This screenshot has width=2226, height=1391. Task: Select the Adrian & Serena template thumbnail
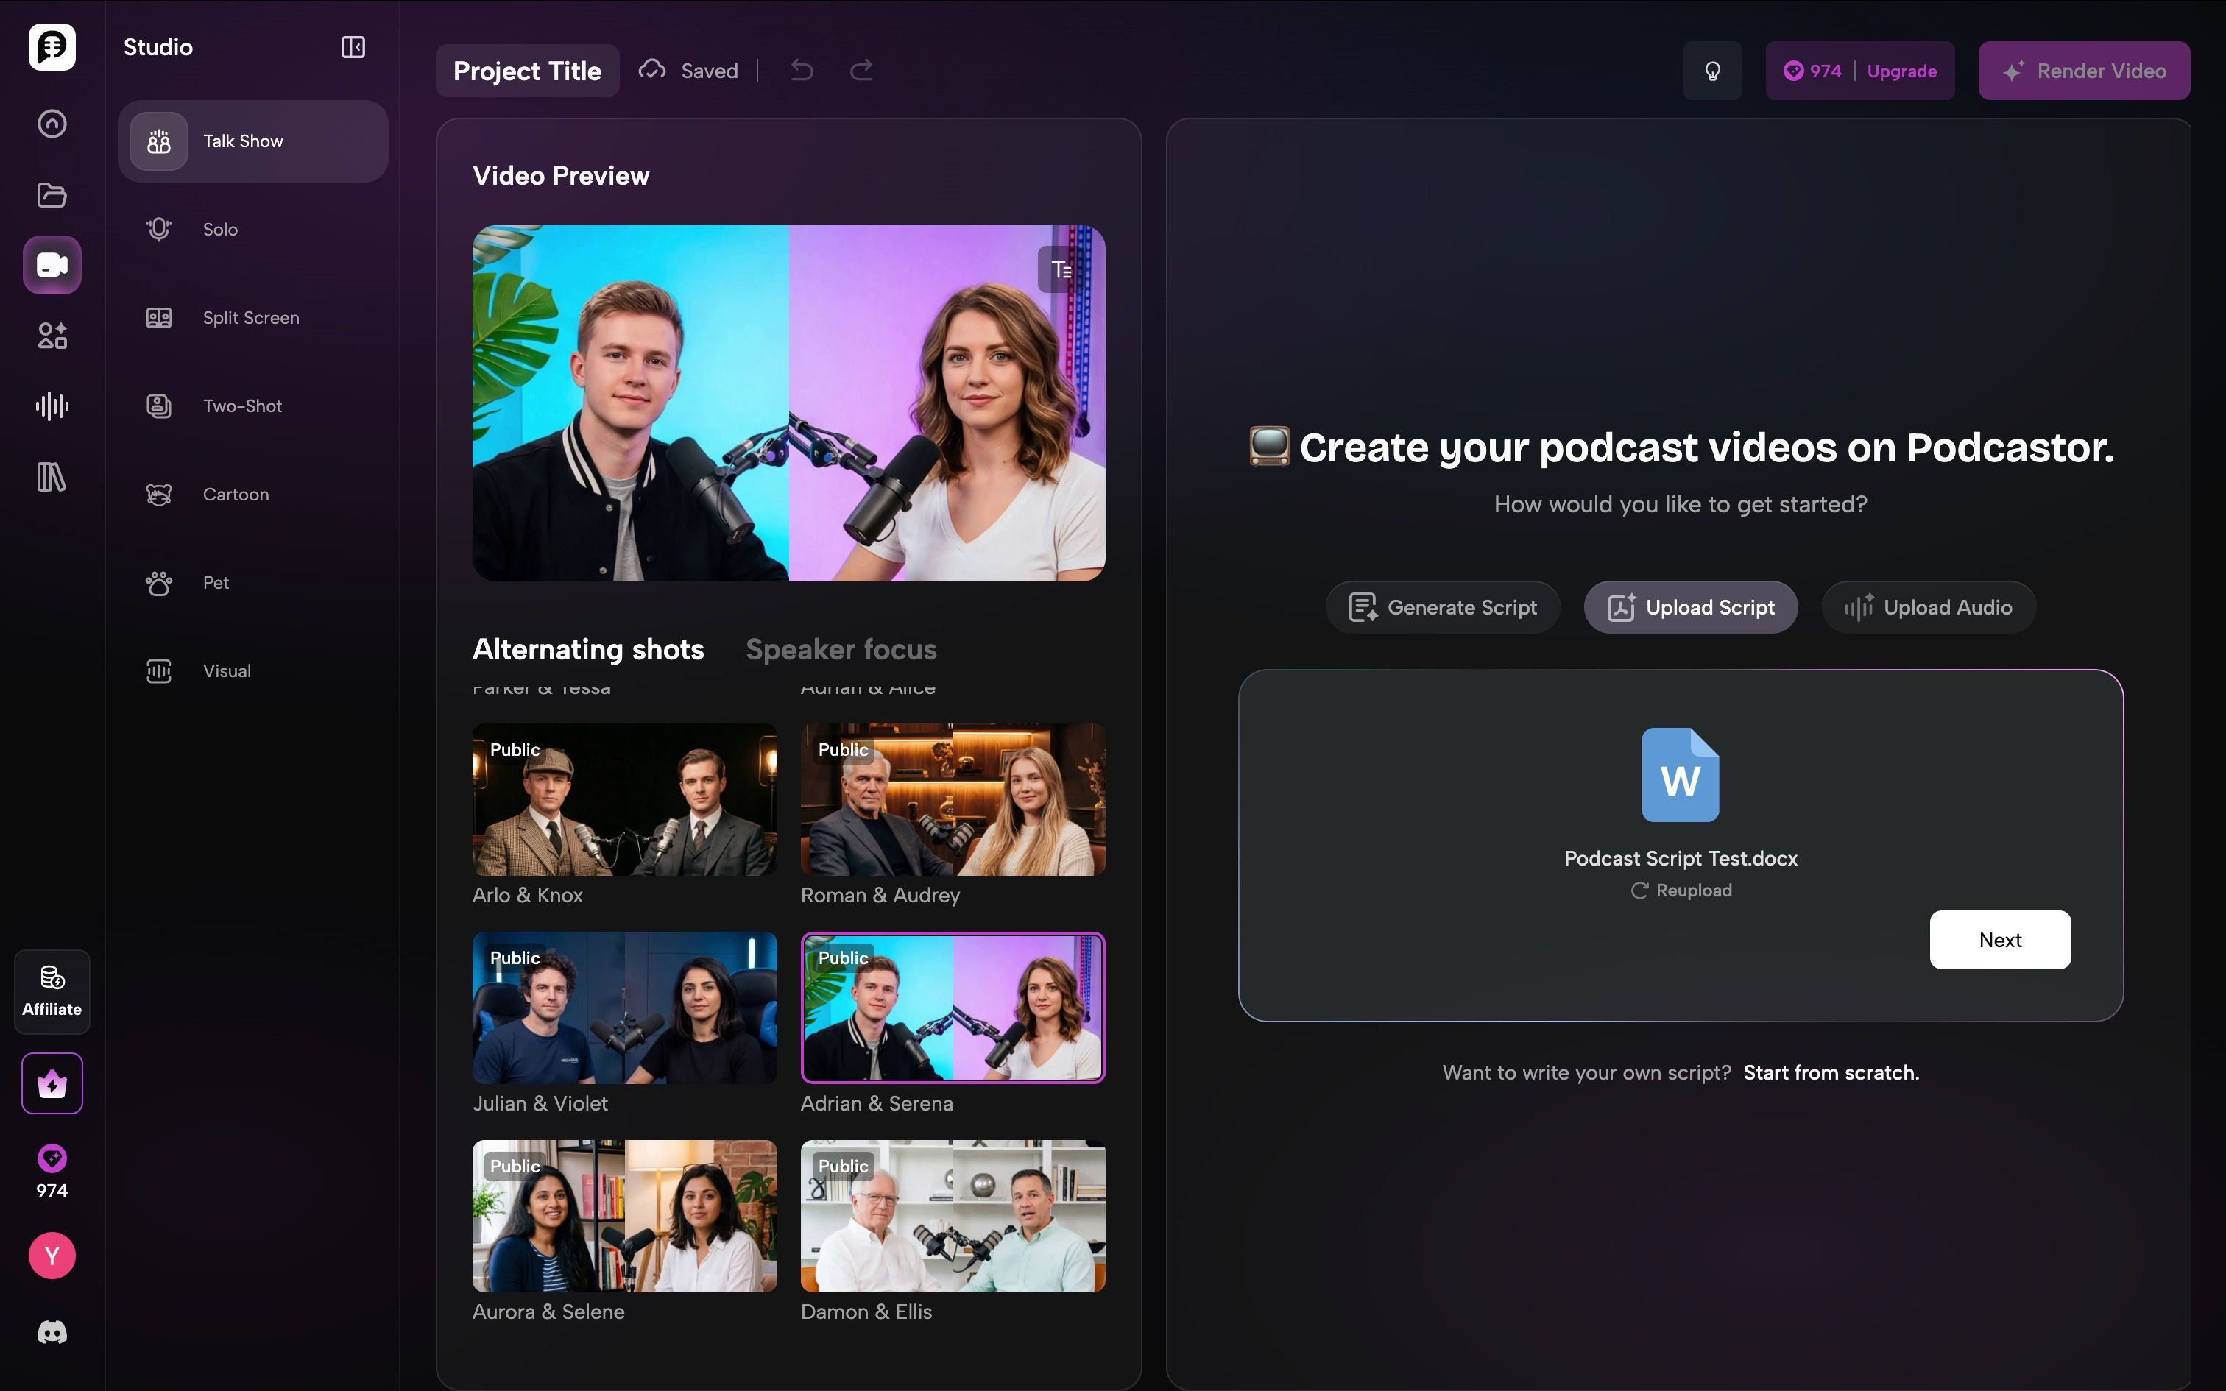[x=953, y=1008]
